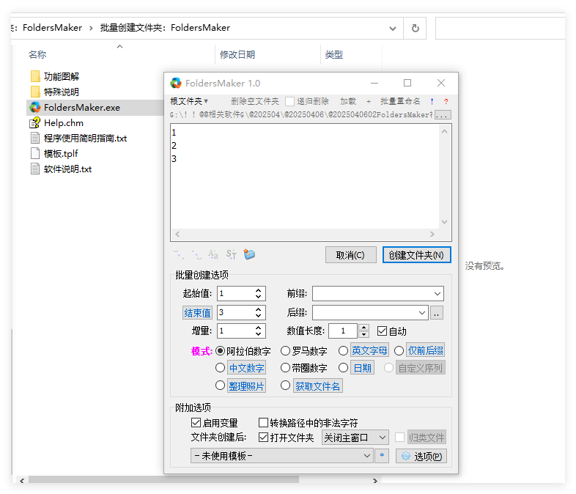Click the FoldersMaker.exe file icon
The width and height of the screenshot is (576, 494).
[35, 107]
